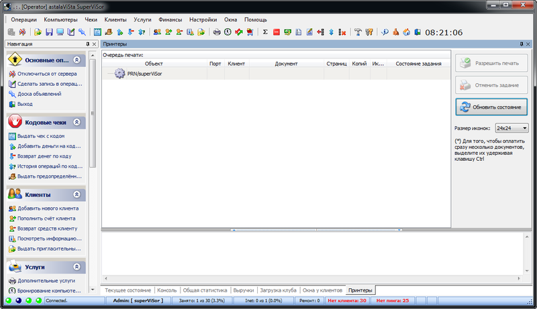This screenshot has height=309, width=537.
Task: Close the Навигация panel
Action: [94, 44]
